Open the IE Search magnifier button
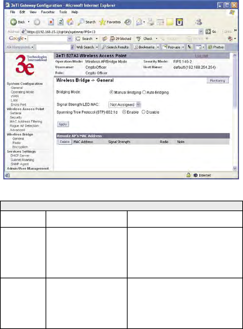243x329 pixels. point(86,22)
